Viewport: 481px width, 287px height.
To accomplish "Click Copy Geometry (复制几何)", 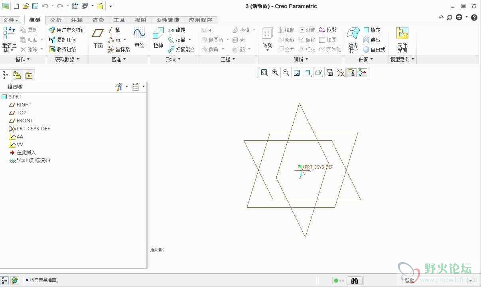I will click(x=62, y=40).
